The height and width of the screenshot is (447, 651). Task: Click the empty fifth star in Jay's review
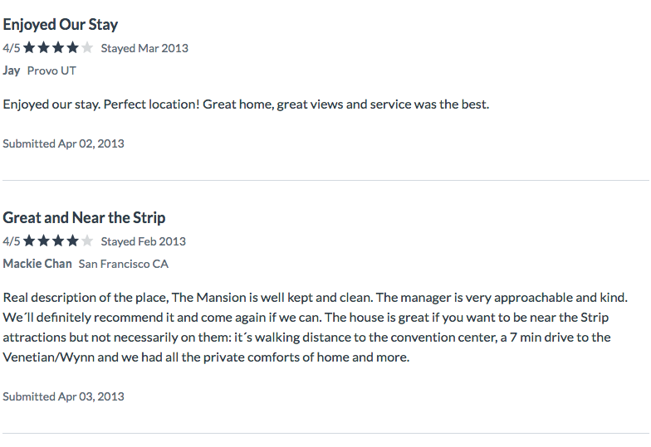87,48
